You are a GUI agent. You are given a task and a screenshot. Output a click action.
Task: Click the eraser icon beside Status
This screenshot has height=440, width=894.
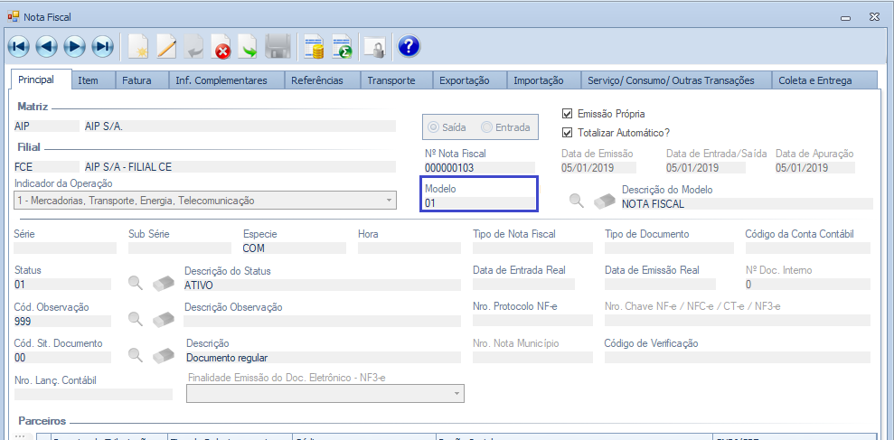click(164, 282)
